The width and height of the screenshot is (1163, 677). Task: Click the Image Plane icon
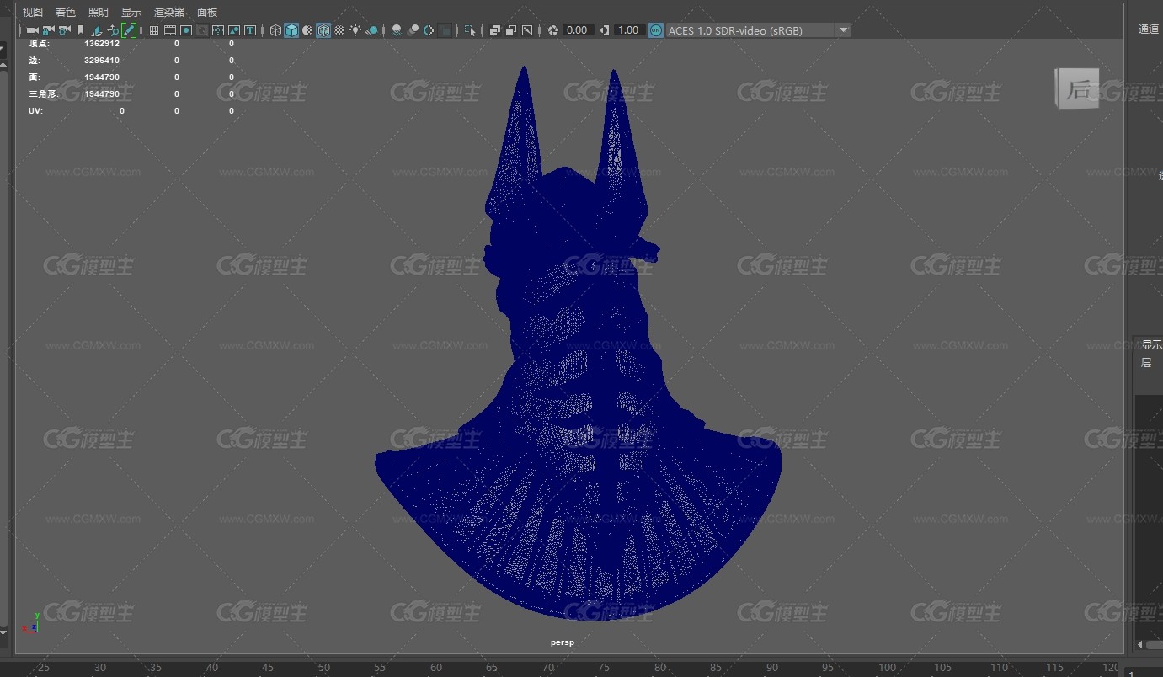click(x=97, y=30)
